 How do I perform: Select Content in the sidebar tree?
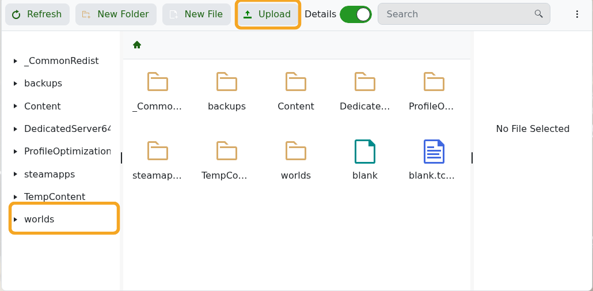click(x=43, y=107)
